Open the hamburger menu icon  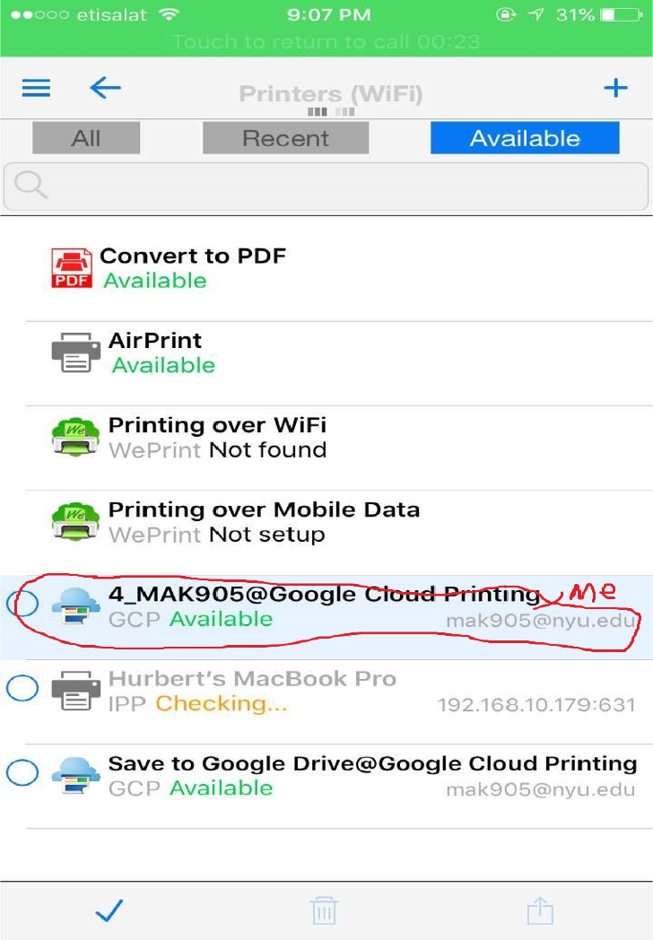pyautogui.click(x=36, y=88)
